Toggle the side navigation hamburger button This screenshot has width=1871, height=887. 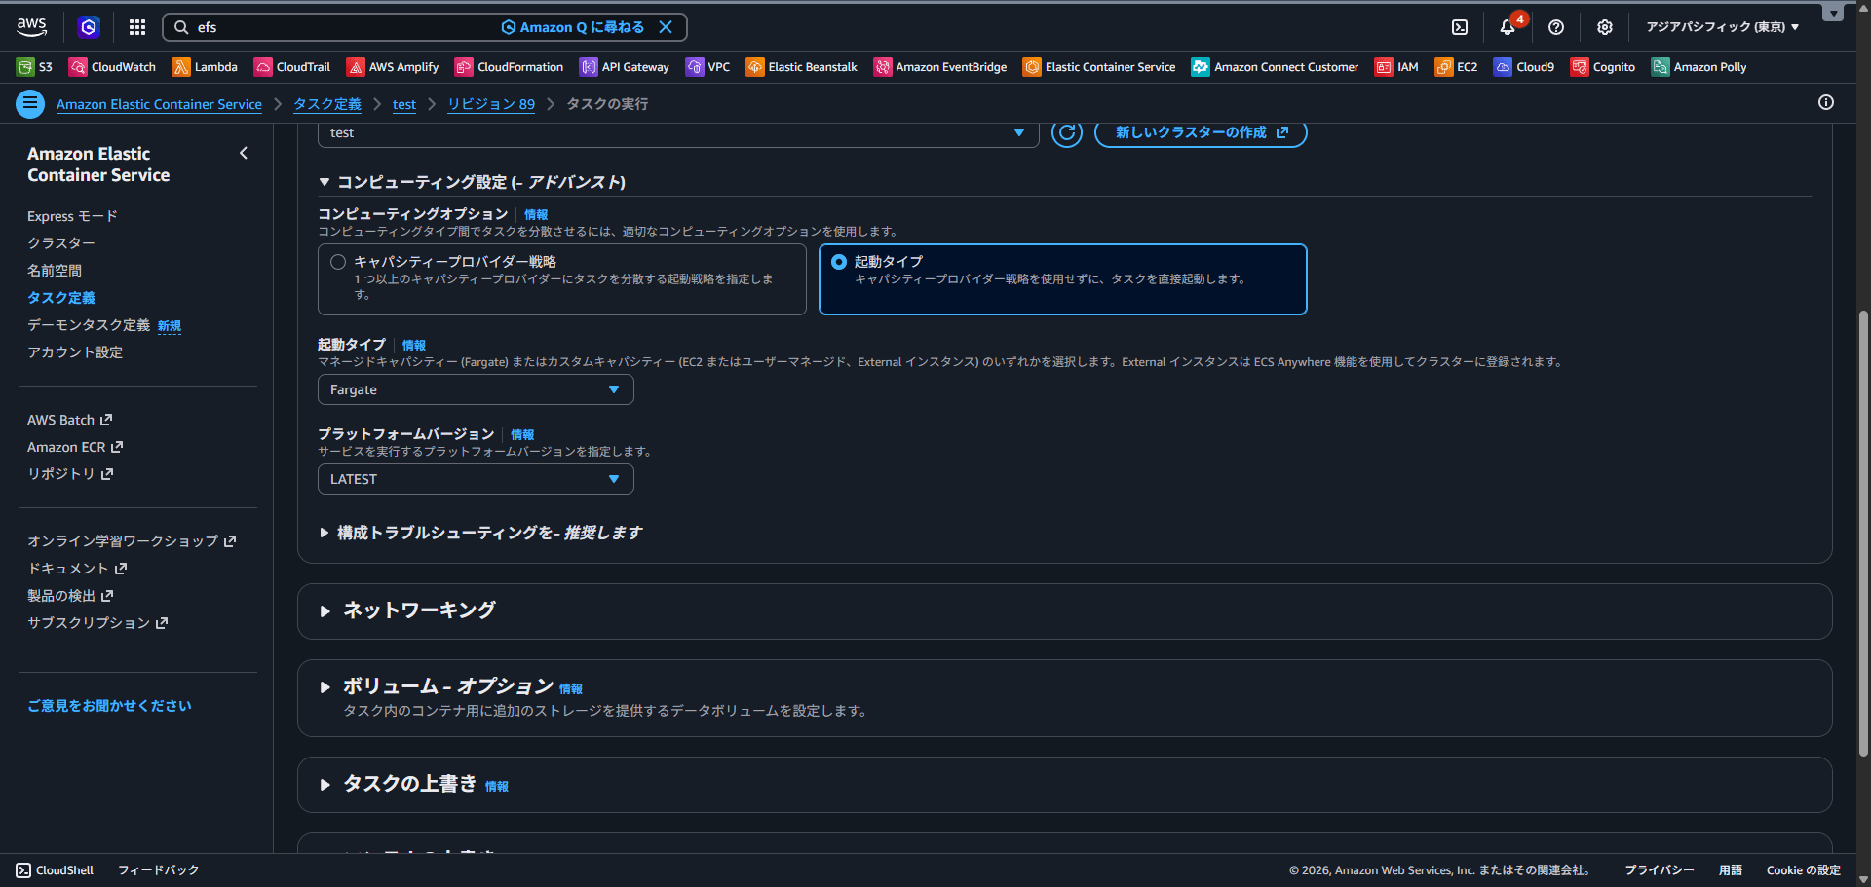(30, 103)
